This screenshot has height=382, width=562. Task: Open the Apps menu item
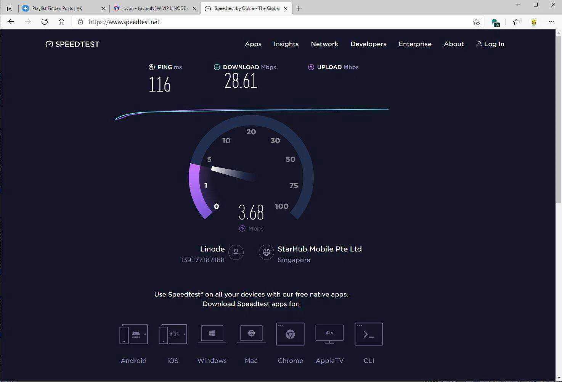[253, 44]
